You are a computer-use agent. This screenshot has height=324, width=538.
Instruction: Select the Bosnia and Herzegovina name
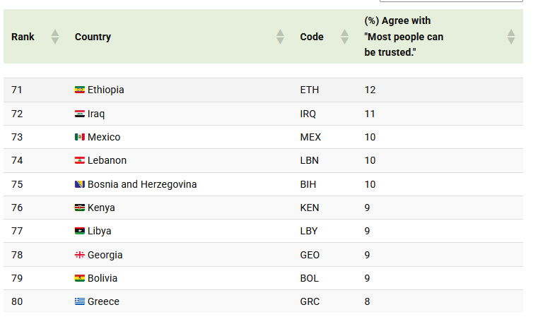pos(142,184)
